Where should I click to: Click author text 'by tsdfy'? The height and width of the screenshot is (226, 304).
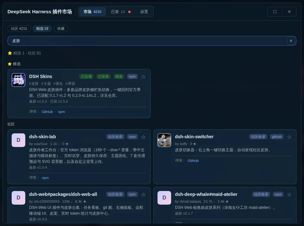(x=181, y=144)
